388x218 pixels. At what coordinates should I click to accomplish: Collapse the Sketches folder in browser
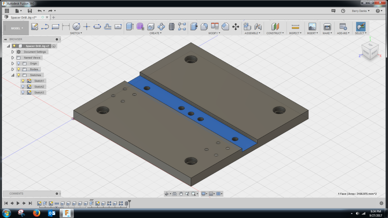click(13, 75)
